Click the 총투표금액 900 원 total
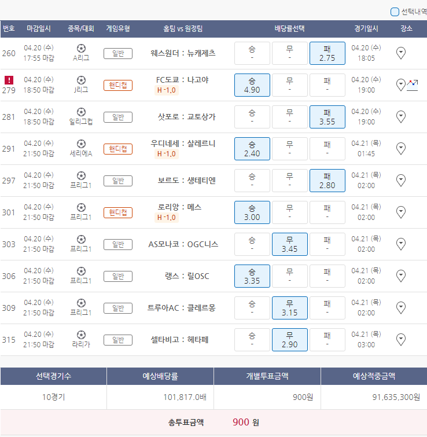The width and height of the screenshot is (427, 437). click(213, 422)
